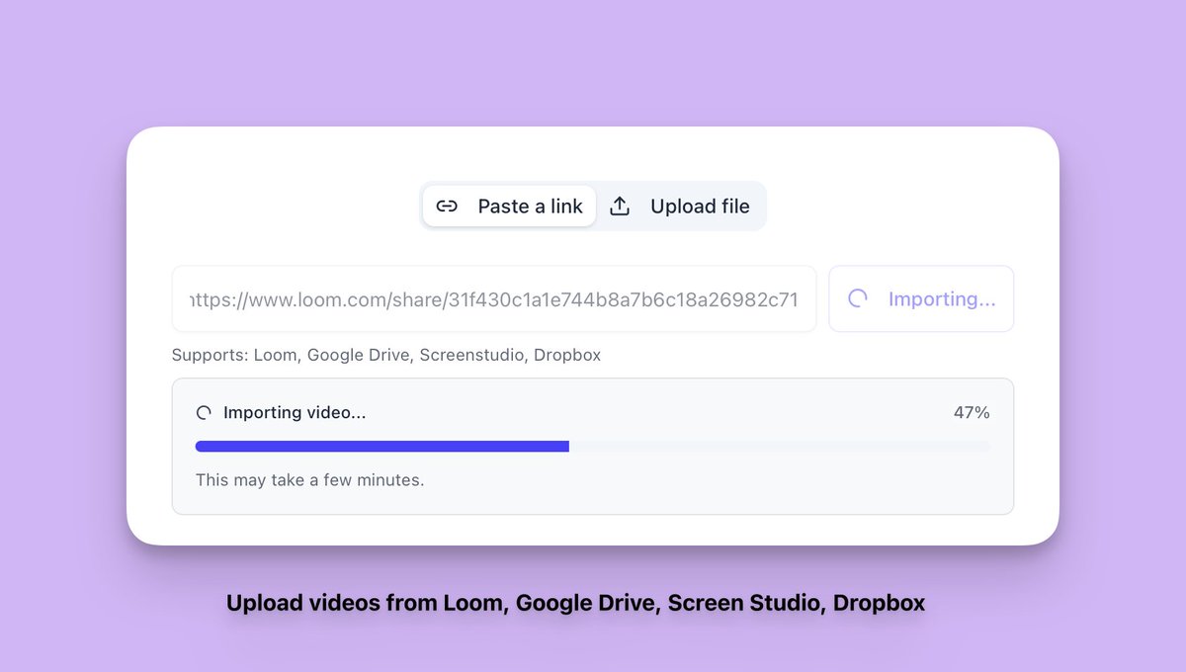Click the spinner beside Importing video

click(x=205, y=413)
